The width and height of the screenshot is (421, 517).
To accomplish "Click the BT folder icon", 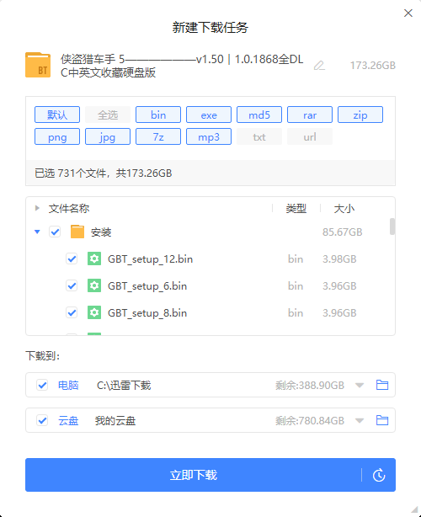I will 38,65.
